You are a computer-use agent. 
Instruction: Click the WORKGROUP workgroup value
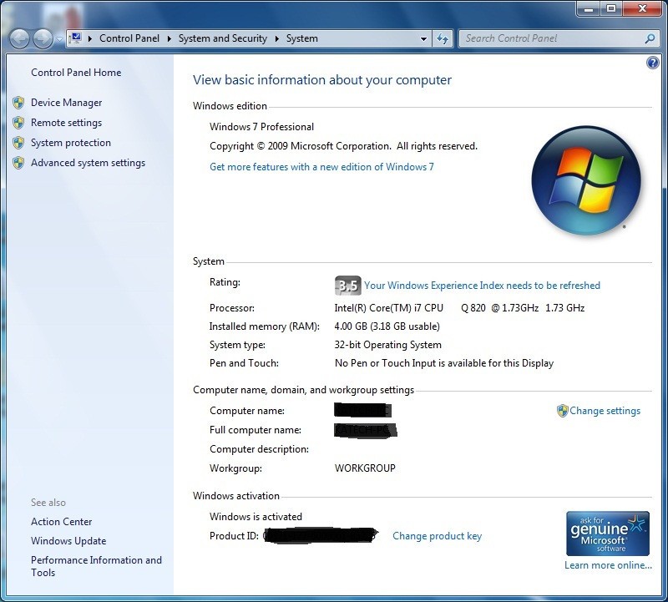point(365,468)
